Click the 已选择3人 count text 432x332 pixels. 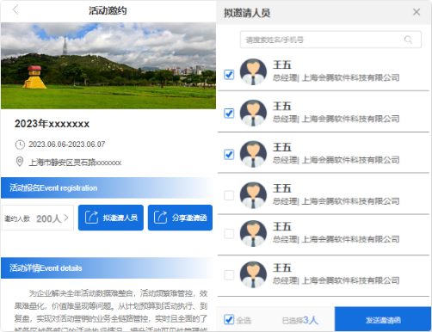tap(300, 320)
